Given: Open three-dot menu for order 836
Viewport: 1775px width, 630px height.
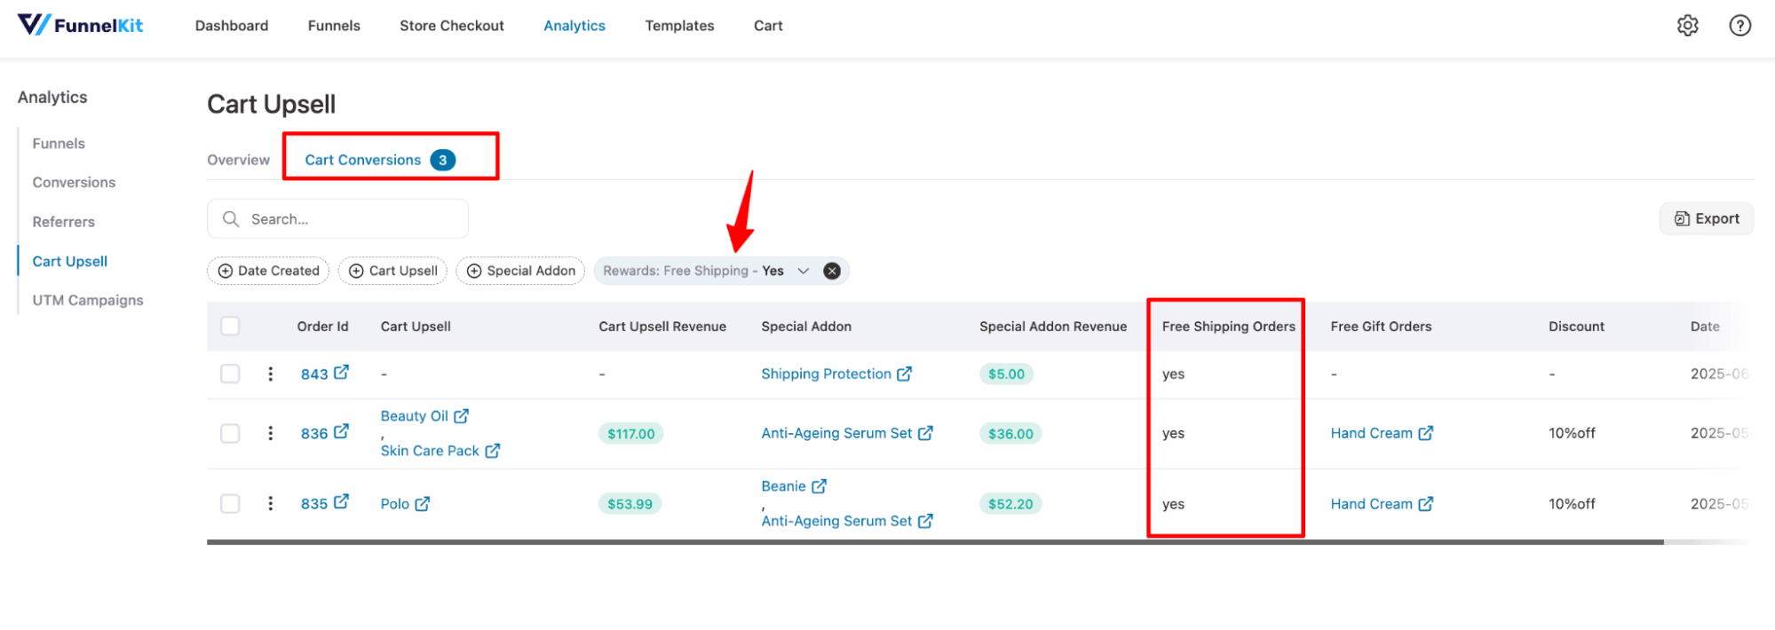Looking at the screenshot, I should tap(270, 433).
